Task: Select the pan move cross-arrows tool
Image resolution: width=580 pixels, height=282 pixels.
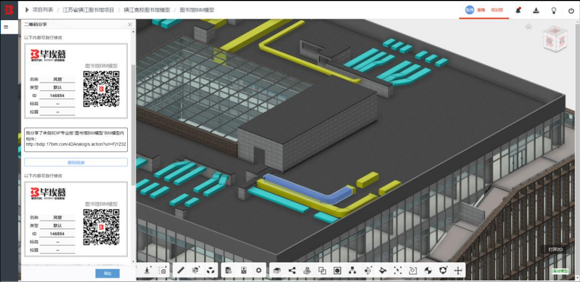Action: coord(458,270)
